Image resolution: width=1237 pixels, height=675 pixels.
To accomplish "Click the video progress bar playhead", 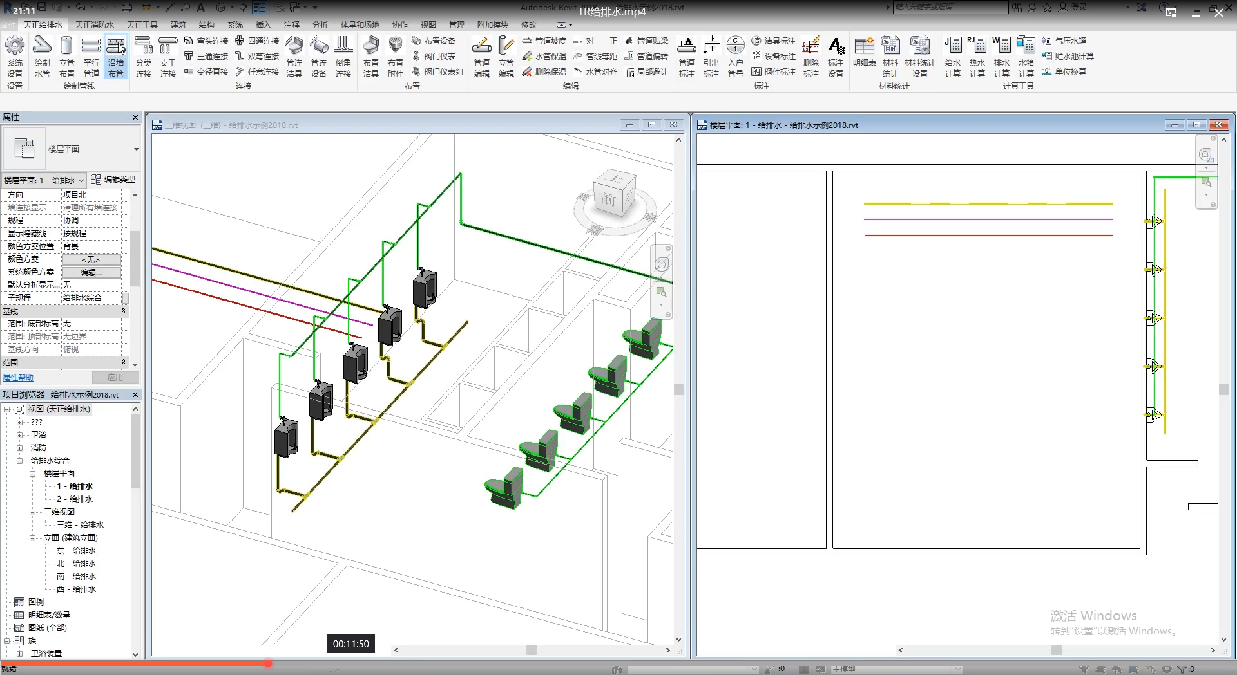I will click(267, 663).
